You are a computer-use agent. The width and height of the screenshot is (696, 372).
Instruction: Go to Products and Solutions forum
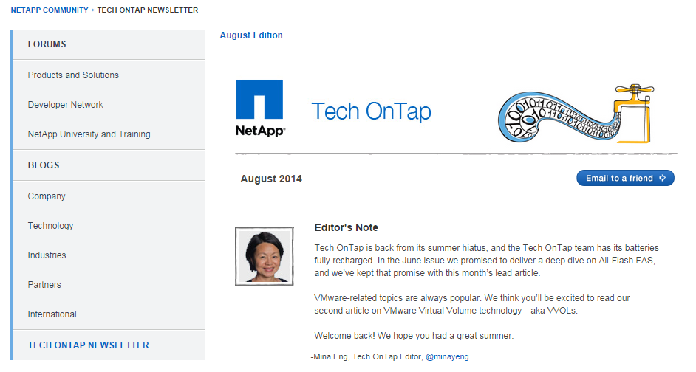pyautogui.click(x=73, y=75)
